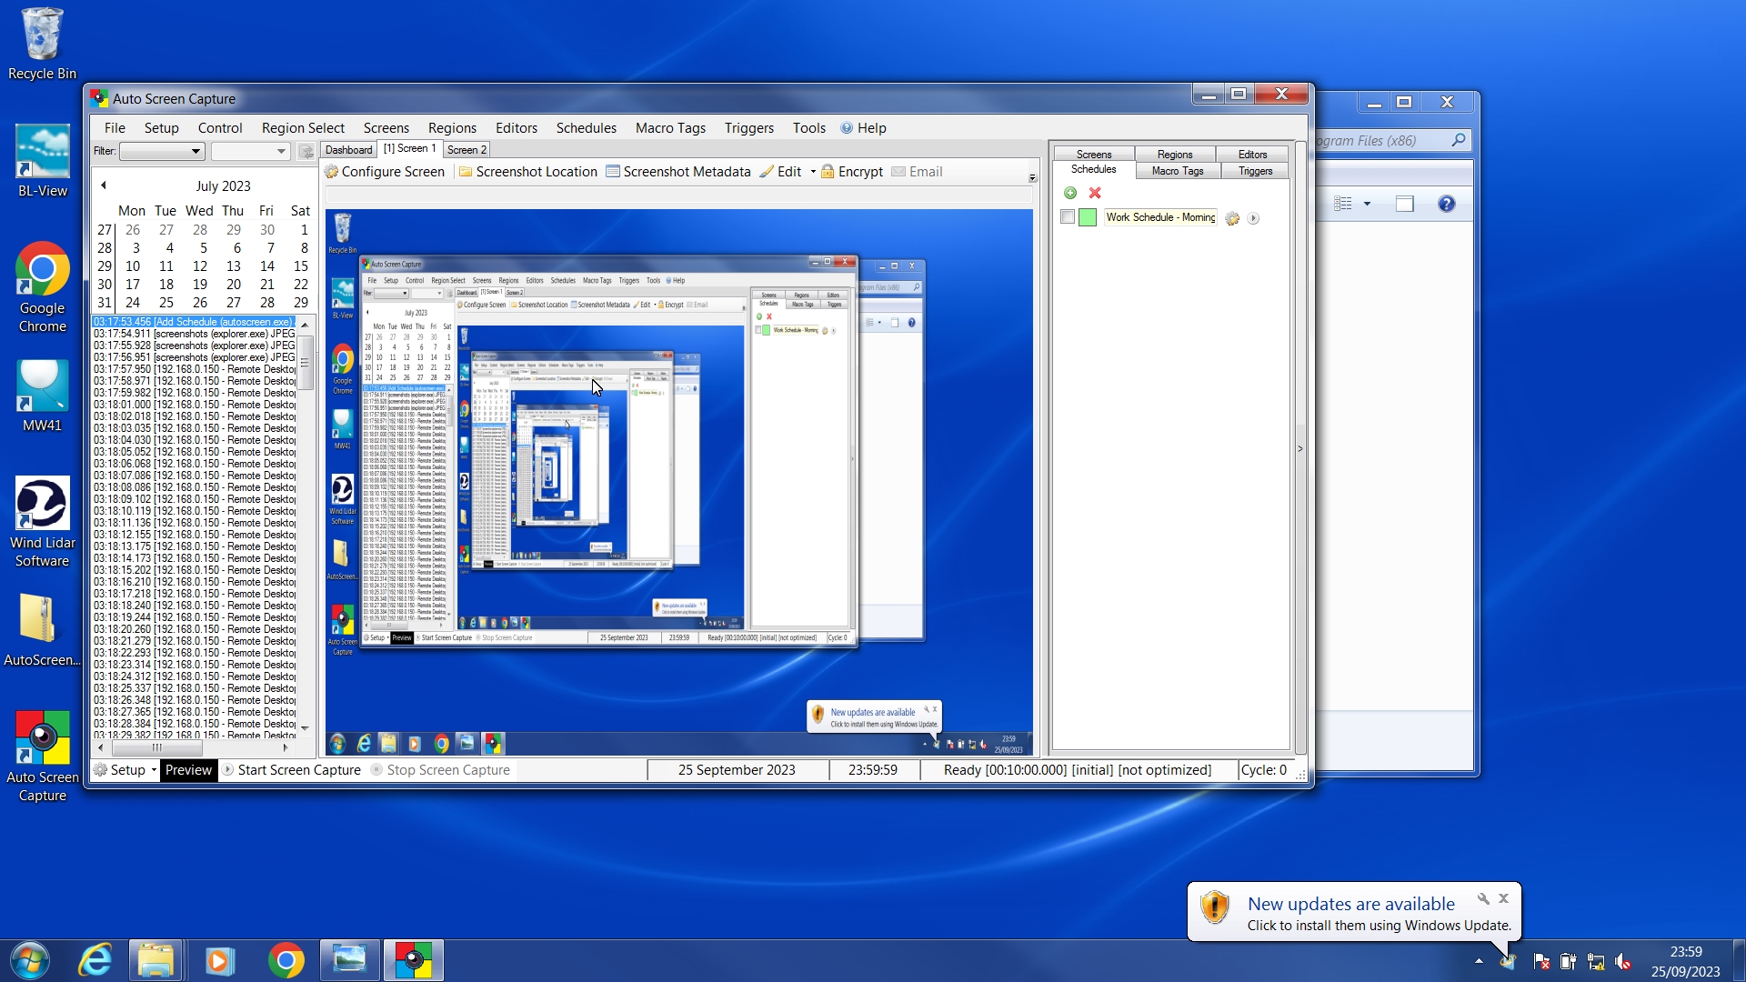
Task: Switch to Triggers tab in side panel
Action: pos(1255,171)
